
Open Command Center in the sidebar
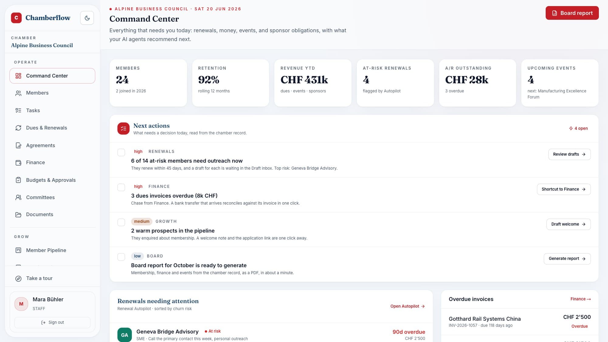52,76
